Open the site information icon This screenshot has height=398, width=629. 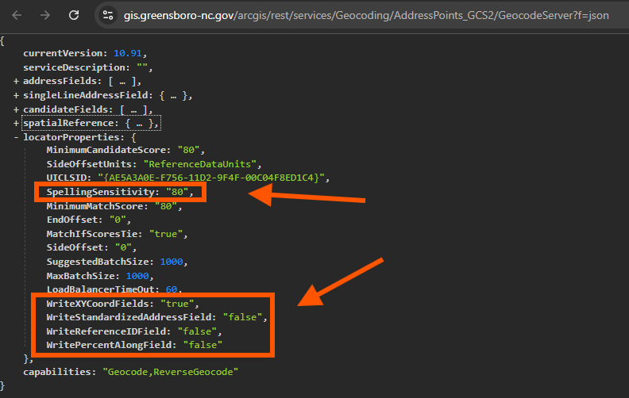[x=110, y=15]
